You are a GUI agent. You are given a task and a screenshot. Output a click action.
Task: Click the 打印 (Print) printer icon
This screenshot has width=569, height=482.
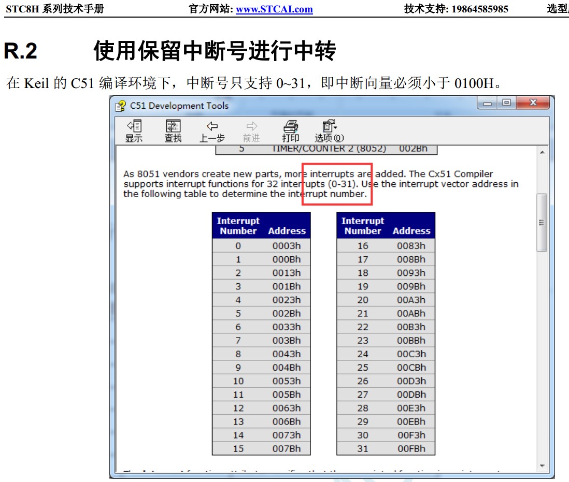291,131
